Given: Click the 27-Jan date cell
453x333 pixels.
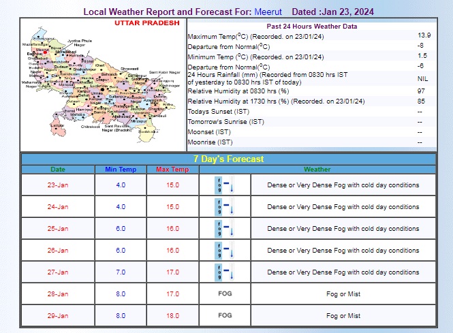Looking at the screenshot, I should 58,272.
